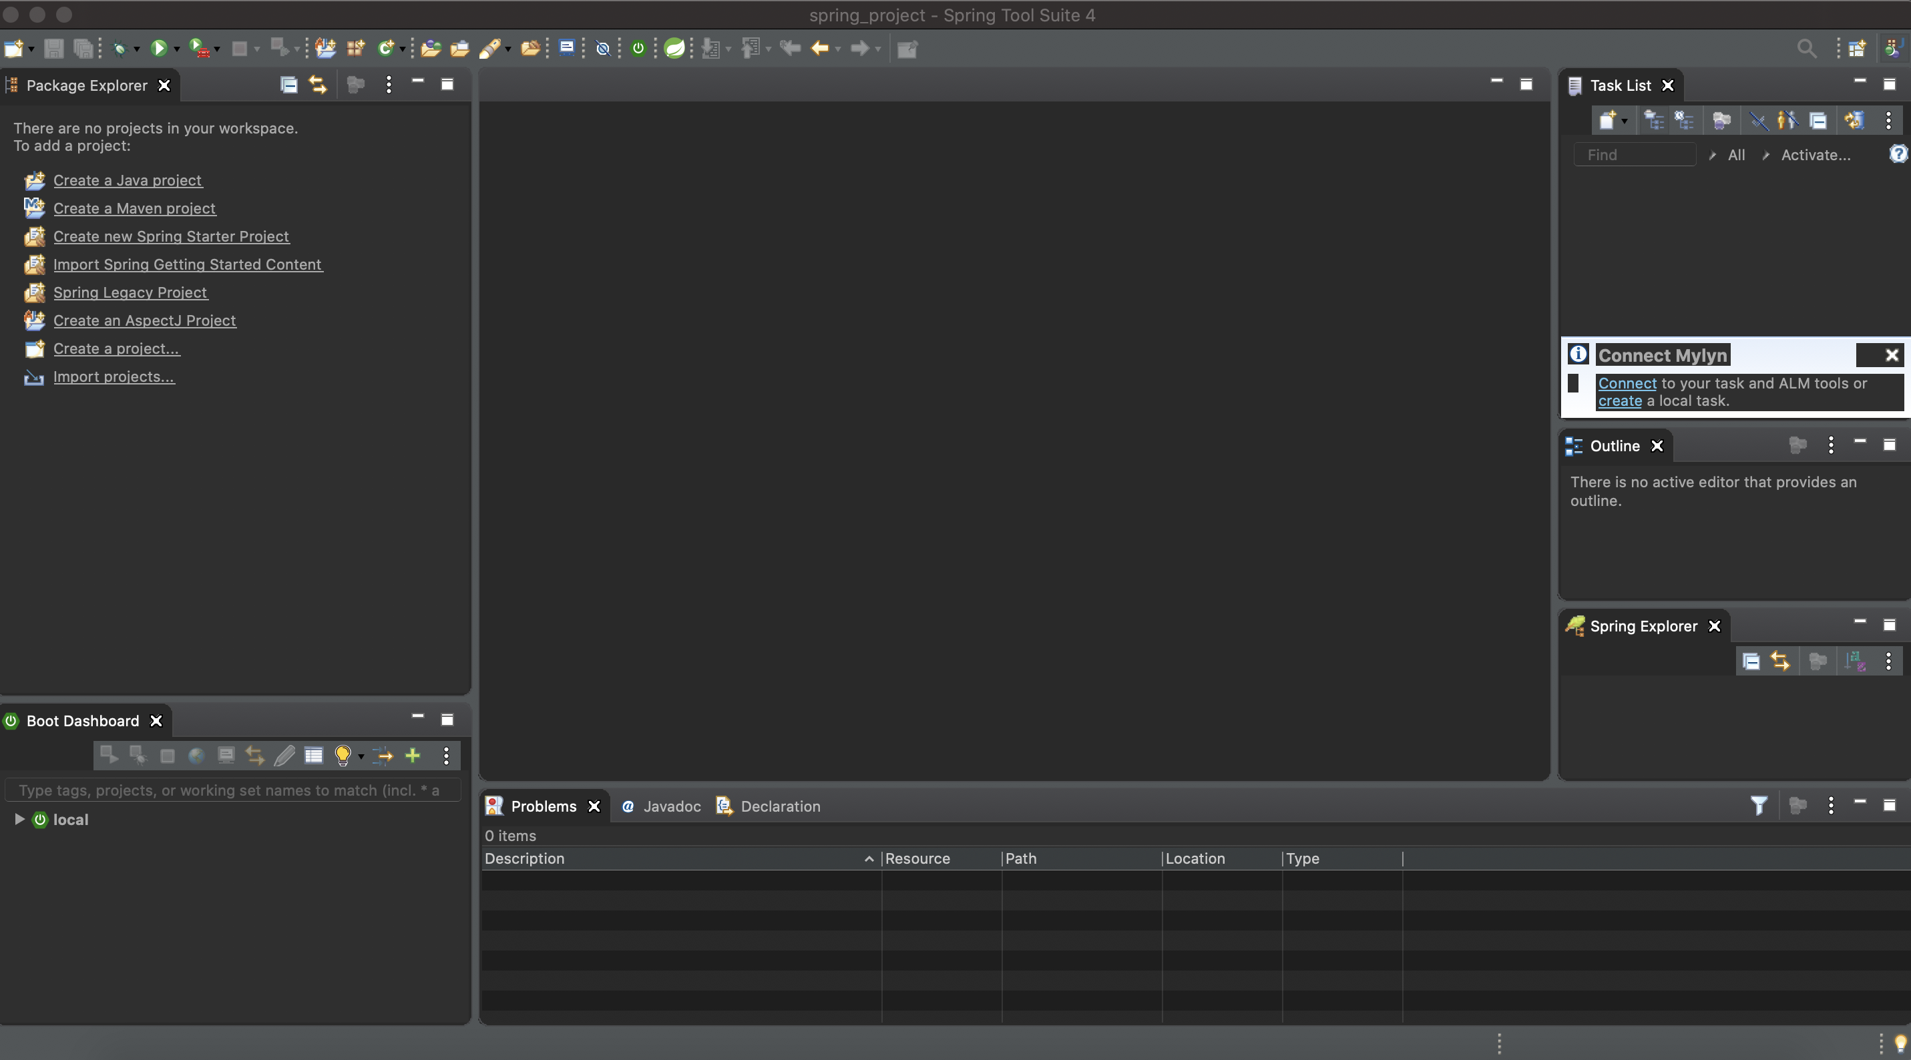
Task: Open the Run button dropdown arrow
Action: point(176,49)
